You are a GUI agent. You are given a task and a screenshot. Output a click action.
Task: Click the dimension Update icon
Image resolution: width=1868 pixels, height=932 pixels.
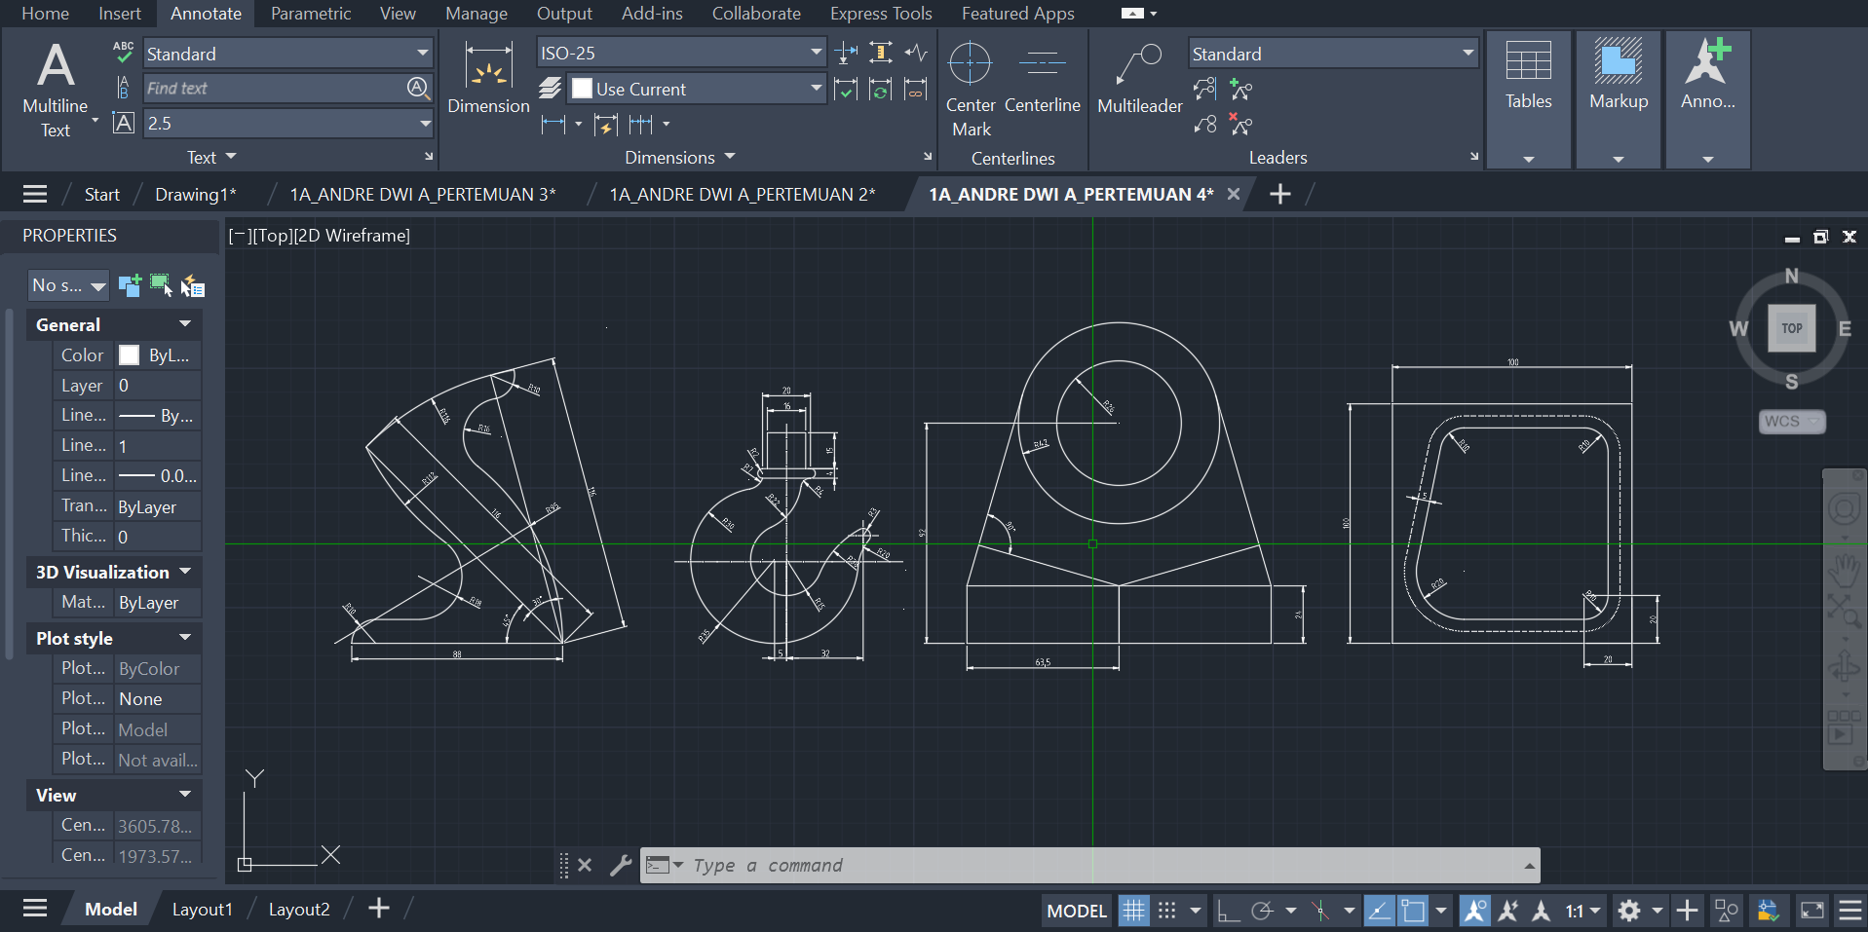(x=881, y=90)
